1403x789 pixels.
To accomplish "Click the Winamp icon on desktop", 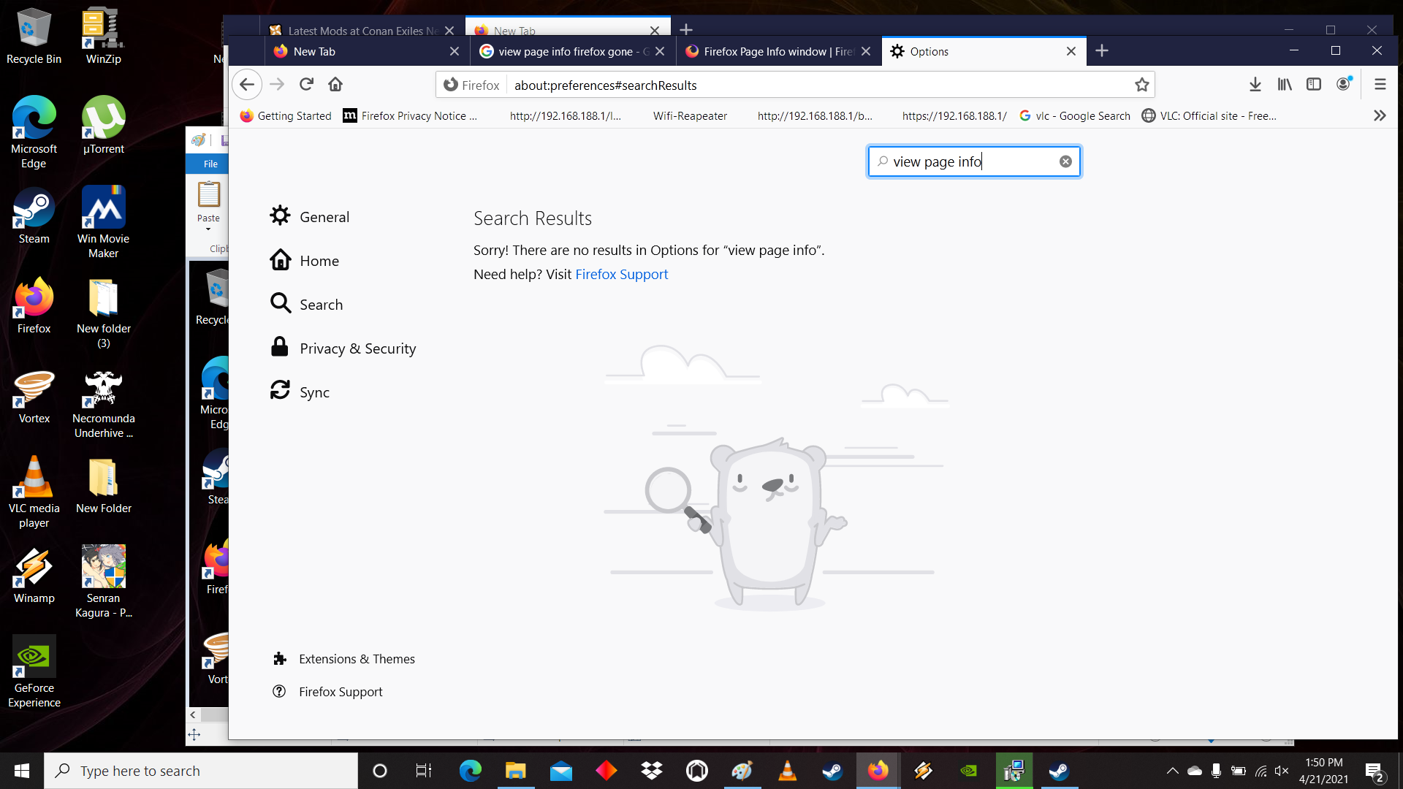I will 34,576.
